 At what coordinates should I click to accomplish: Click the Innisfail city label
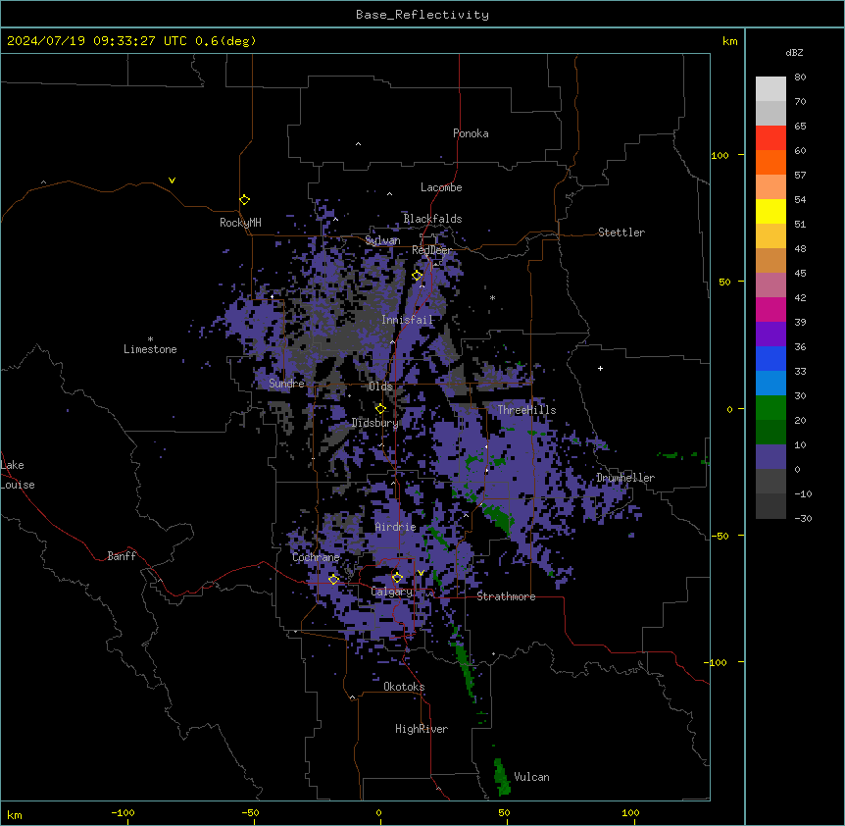click(407, 320)
